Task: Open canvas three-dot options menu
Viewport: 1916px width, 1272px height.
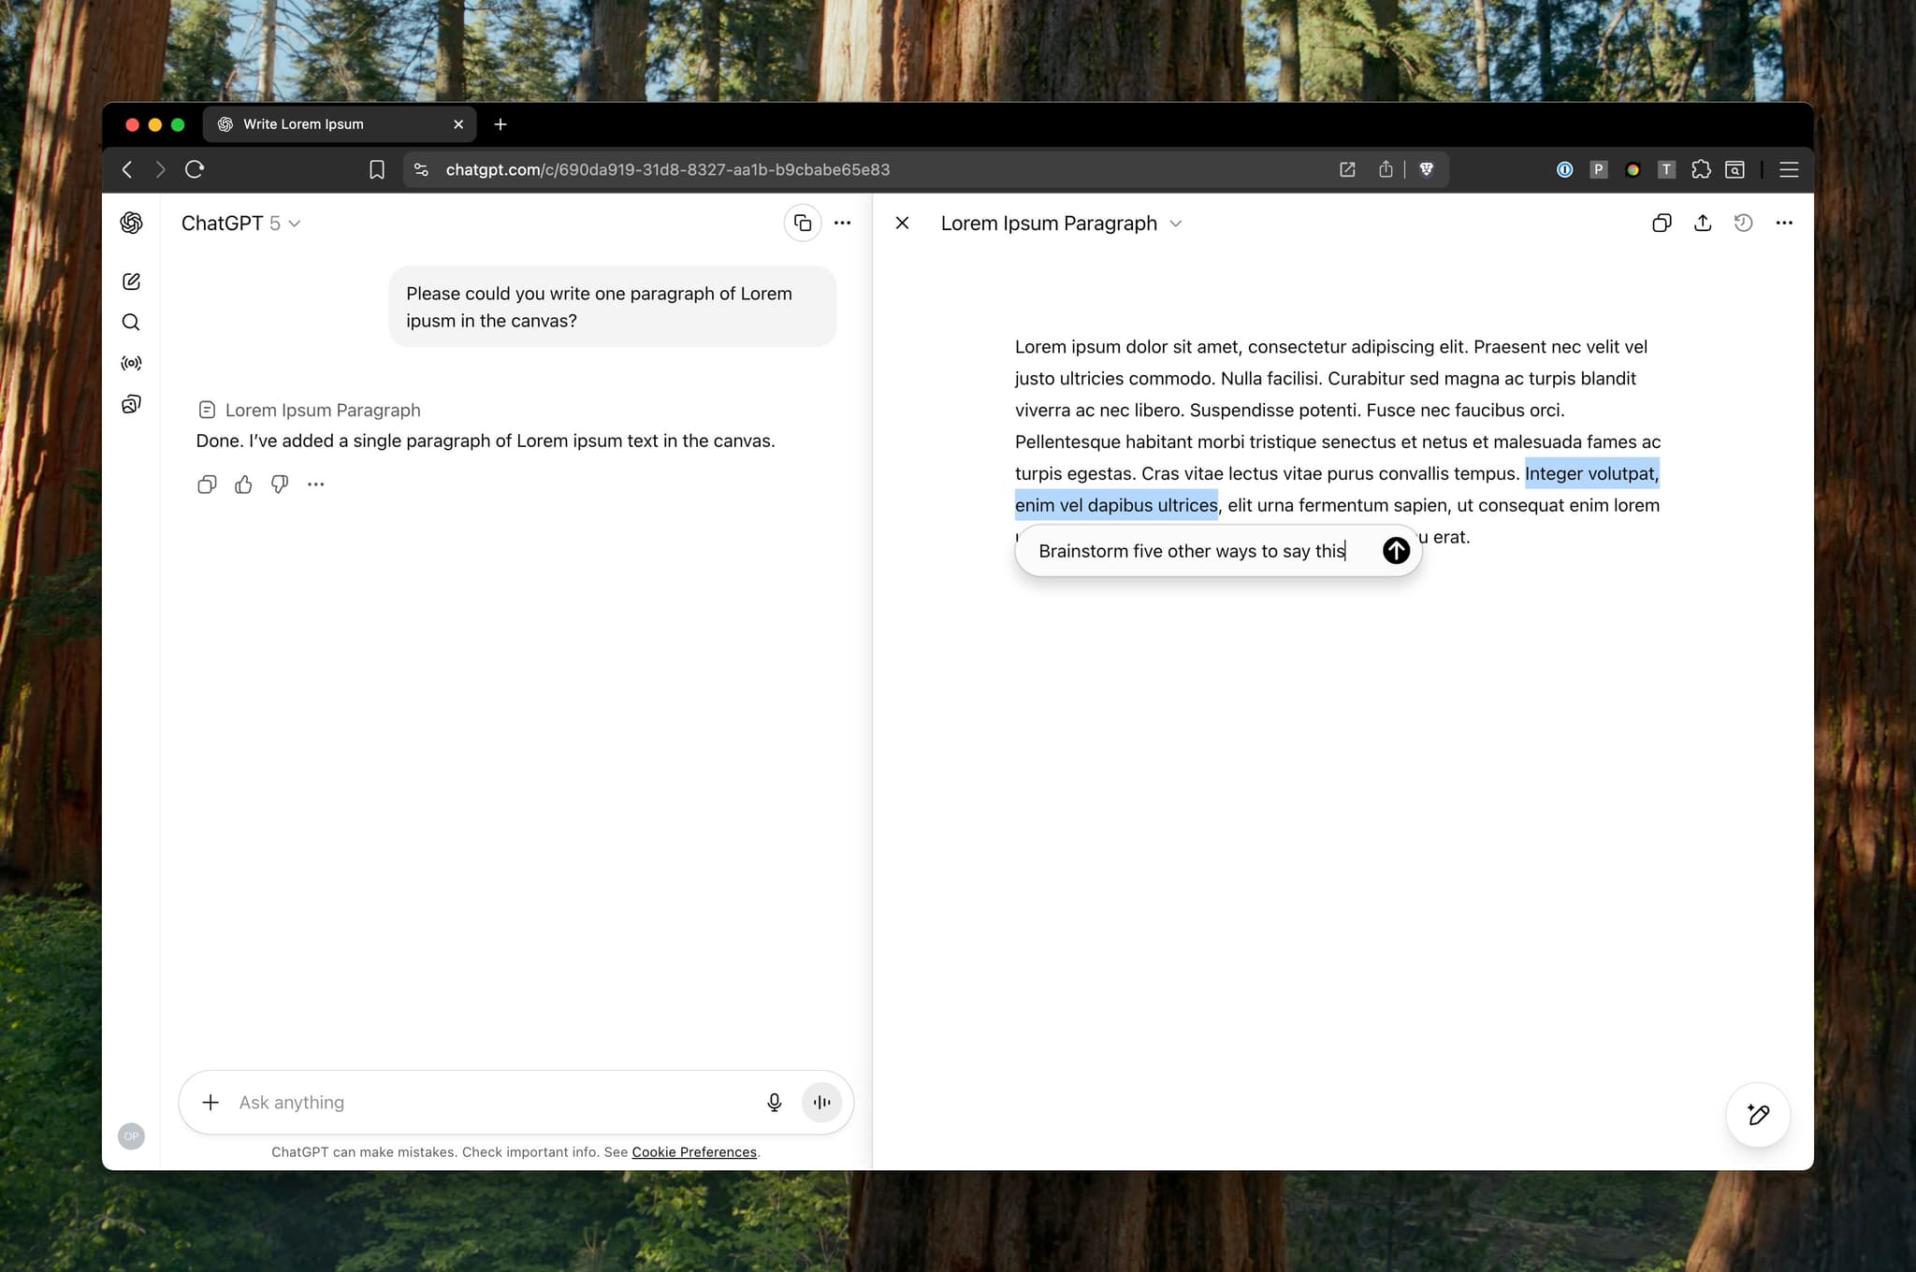Action: (1784, 224)
